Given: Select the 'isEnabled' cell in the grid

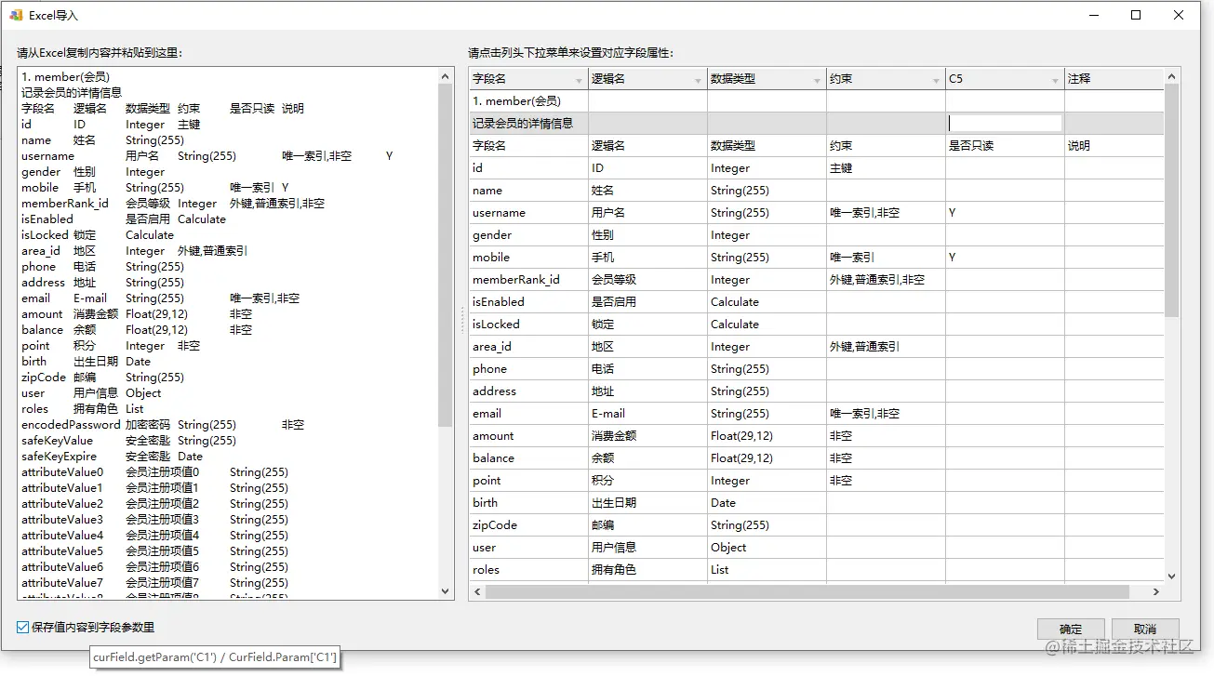Looking at the screenshot, I should coord(528,301).
